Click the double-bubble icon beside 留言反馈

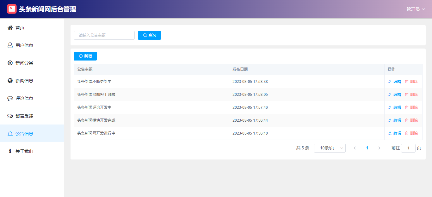(10, 116)
